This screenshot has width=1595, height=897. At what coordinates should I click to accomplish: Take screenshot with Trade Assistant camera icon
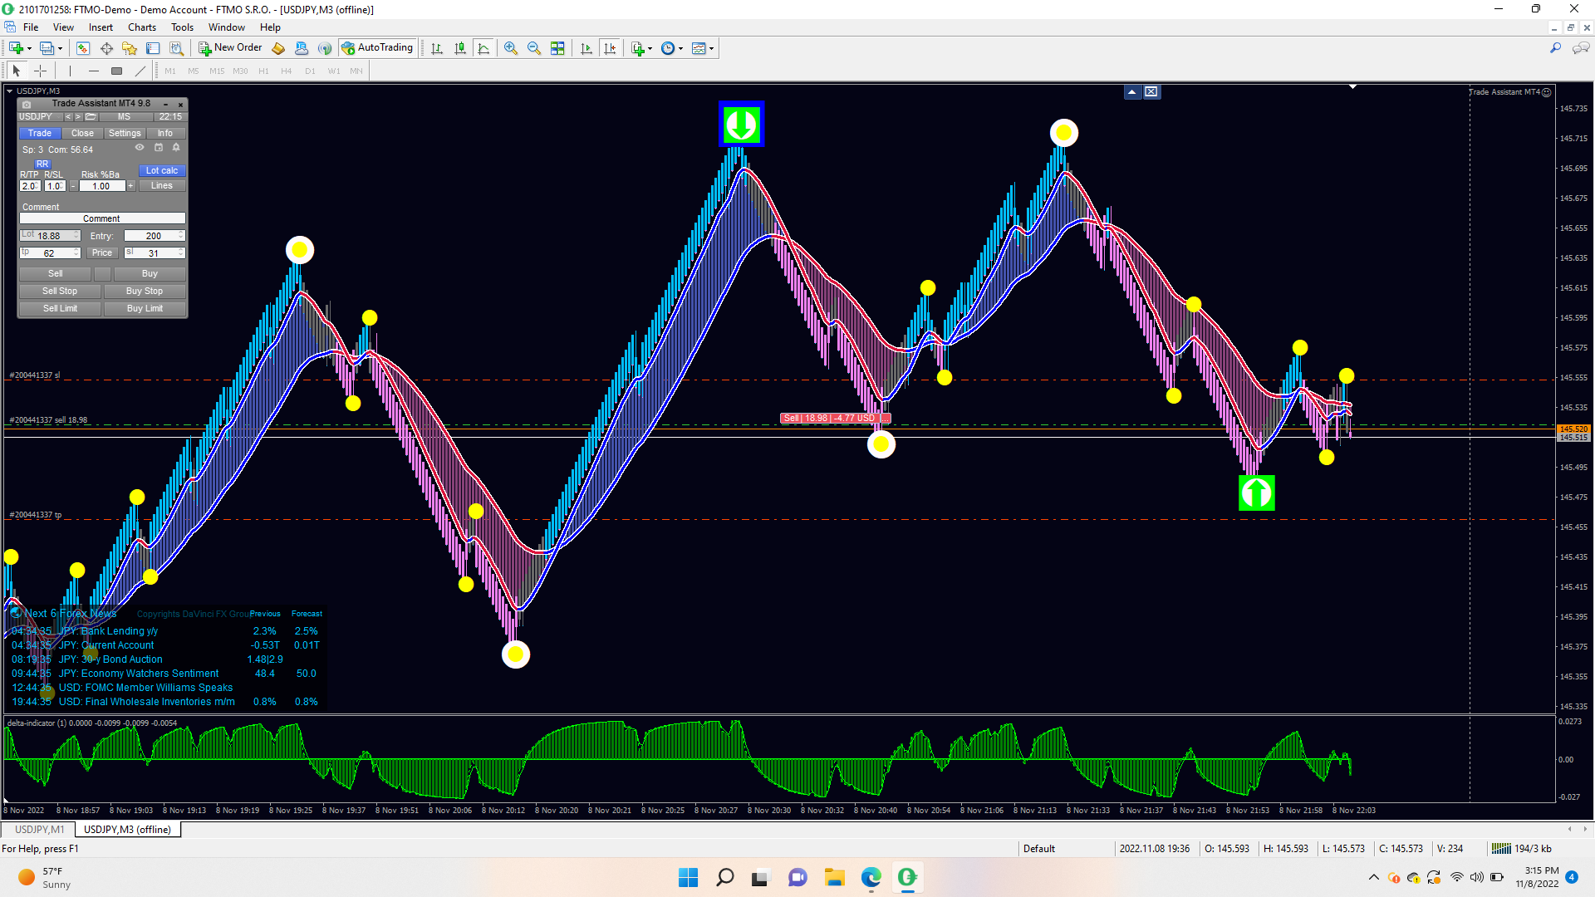(27, 105)
